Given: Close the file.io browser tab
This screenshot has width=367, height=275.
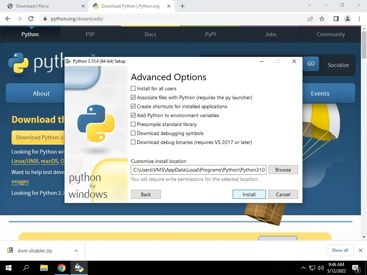Looking at the screenshot, I should pos(83,6).
